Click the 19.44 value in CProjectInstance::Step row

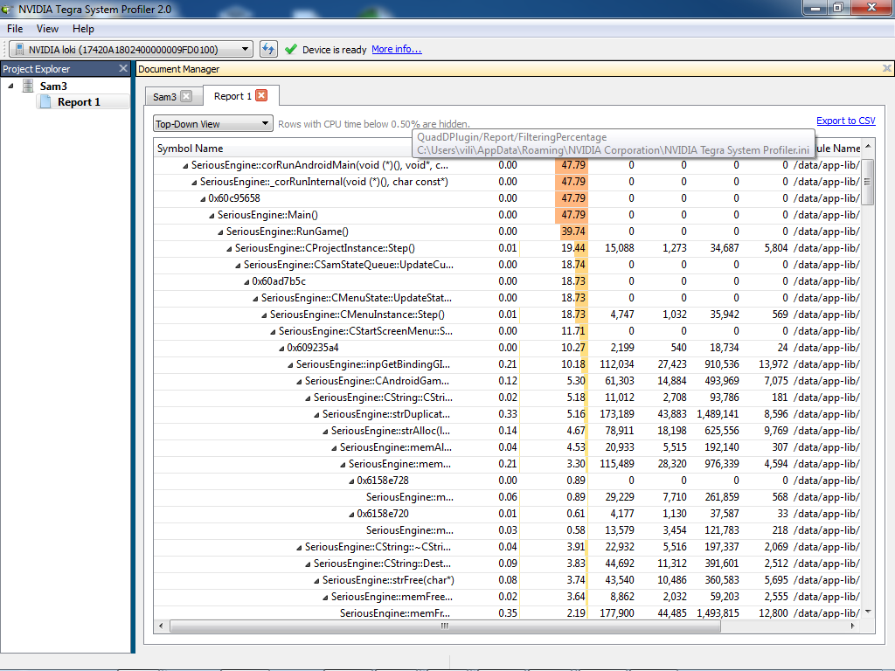click(573, 248)
